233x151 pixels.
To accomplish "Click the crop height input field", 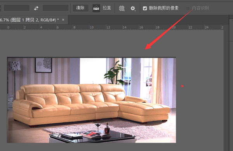I will coord(56,8).
